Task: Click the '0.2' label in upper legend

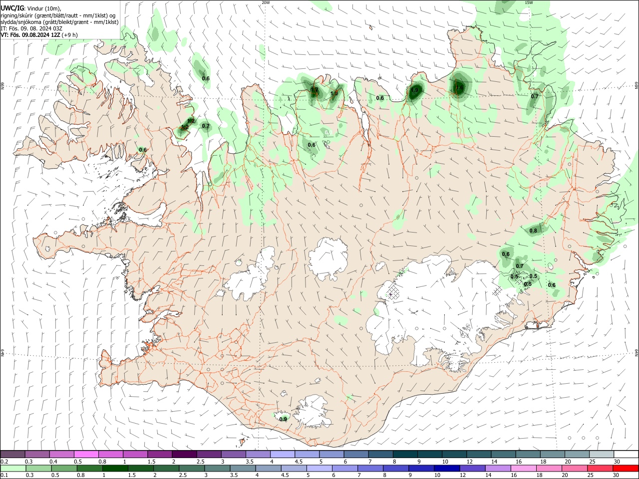Action: tap(4, 462)
